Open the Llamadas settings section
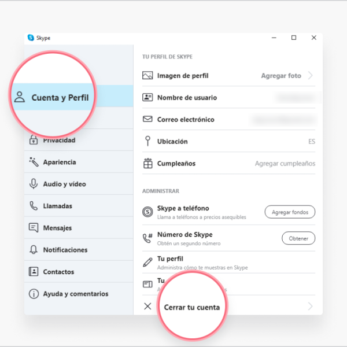347x347 pixels. pos(79,206)
